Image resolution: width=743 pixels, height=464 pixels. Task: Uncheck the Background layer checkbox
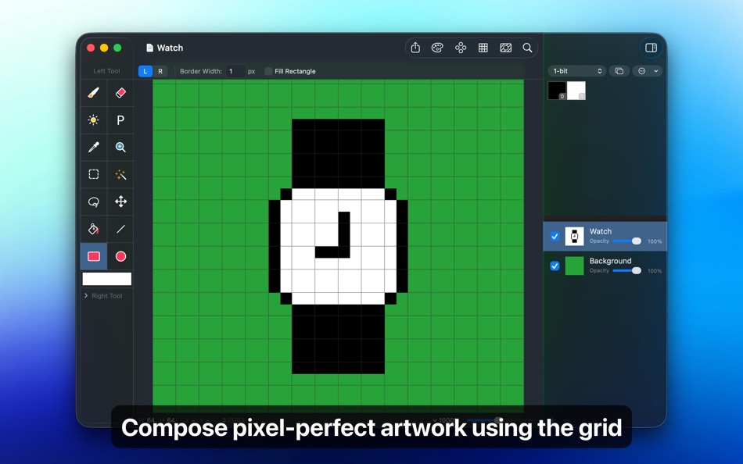click(555, 266)
